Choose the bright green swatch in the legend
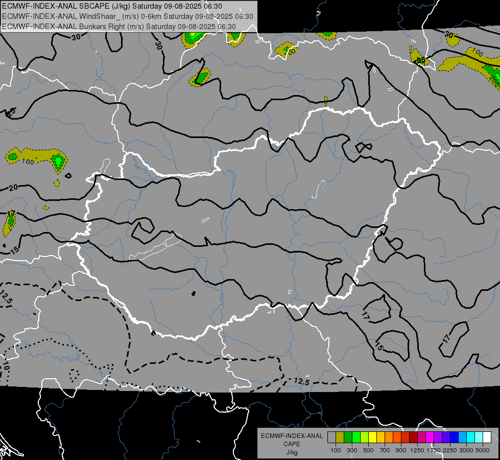Viewport: 500px width, 460px height. pyautogui.click(x=356, y=437)
